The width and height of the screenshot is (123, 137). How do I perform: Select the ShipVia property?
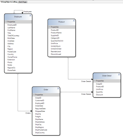pos(38,114)
